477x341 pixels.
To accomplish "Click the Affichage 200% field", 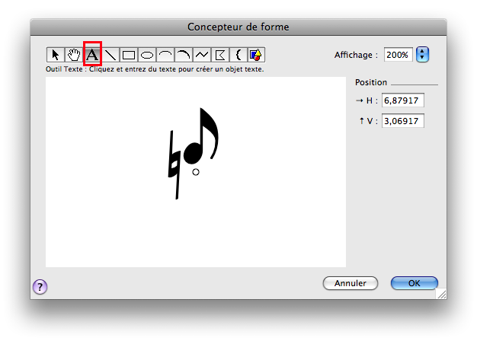I will coord(397,55).
